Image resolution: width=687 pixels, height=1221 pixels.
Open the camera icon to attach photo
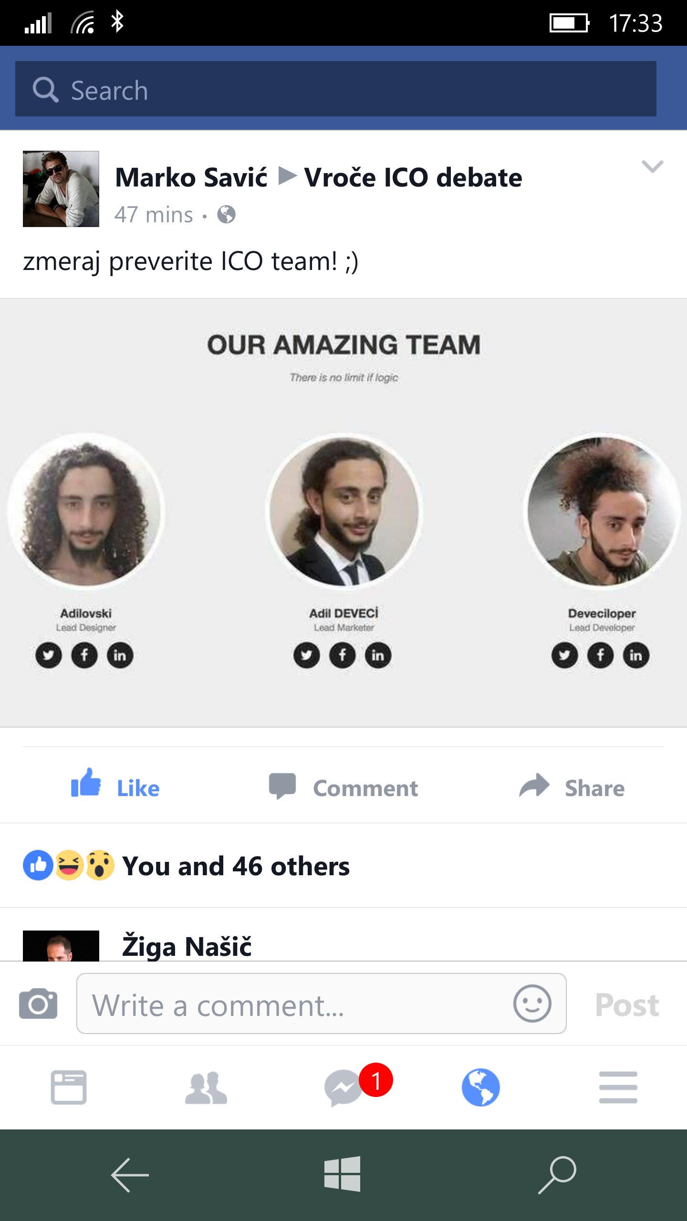point(38,1004)
